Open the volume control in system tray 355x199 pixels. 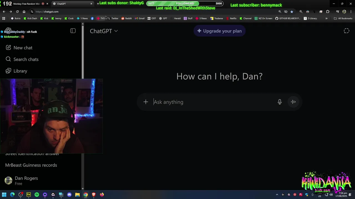[x=331, y=195]
